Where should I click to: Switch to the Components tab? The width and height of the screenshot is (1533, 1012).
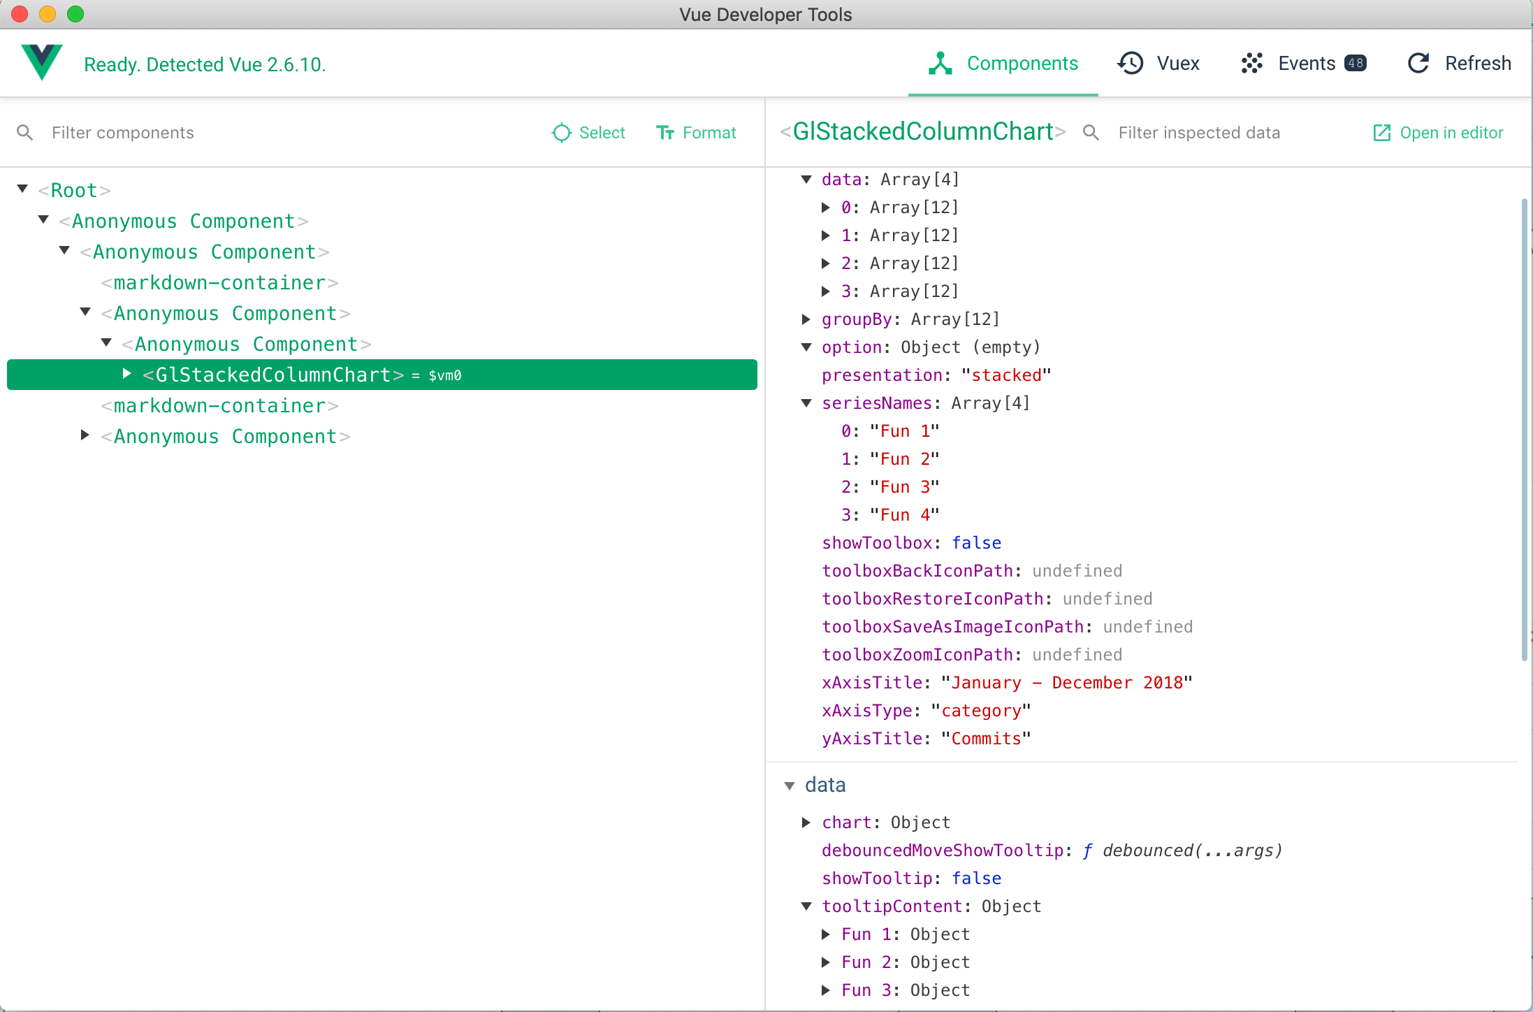[x=1003, y=64]
